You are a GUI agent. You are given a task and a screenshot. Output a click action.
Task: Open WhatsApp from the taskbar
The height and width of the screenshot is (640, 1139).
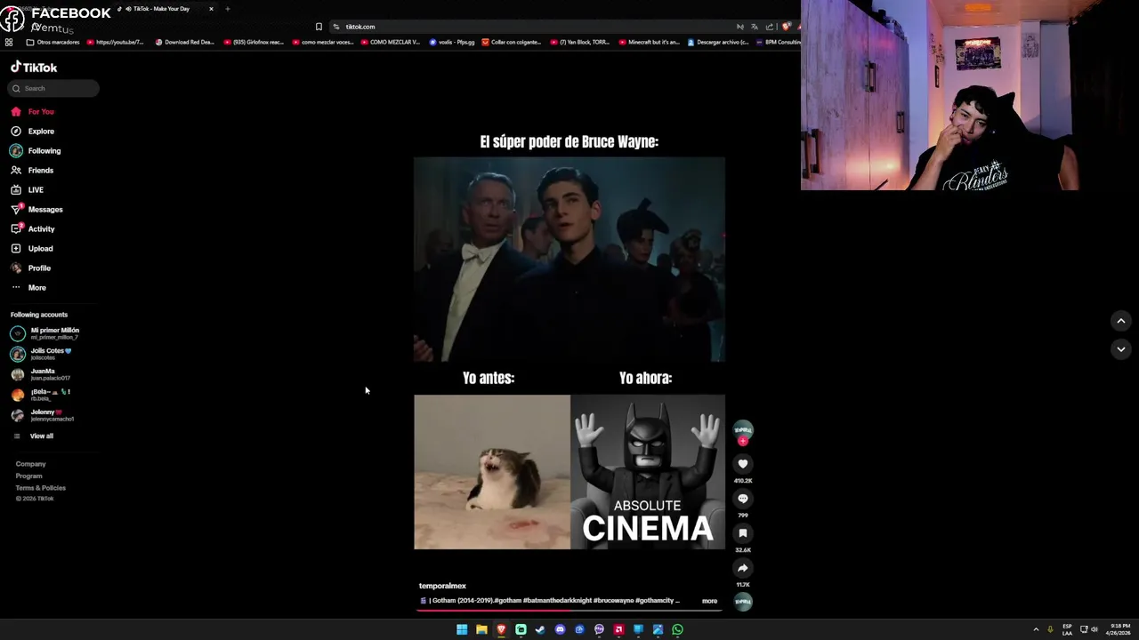(677, 629)
